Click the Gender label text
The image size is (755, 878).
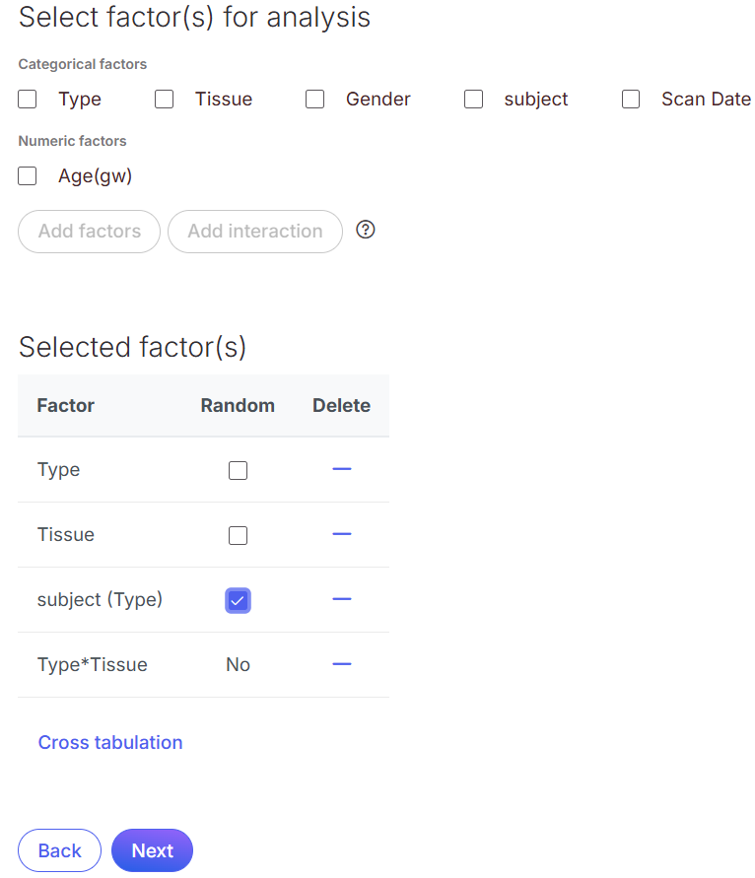coord(378,100)
